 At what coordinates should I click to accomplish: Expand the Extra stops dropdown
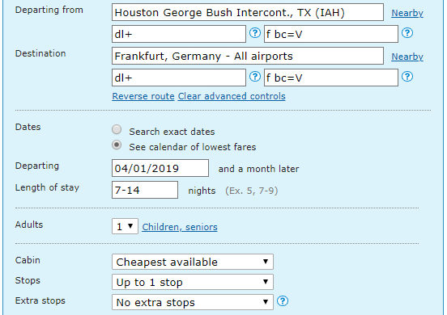tap(193, 302)
